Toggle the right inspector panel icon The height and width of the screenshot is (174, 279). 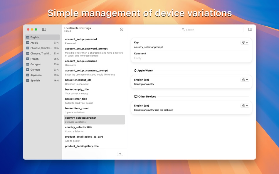click(250, 29)
